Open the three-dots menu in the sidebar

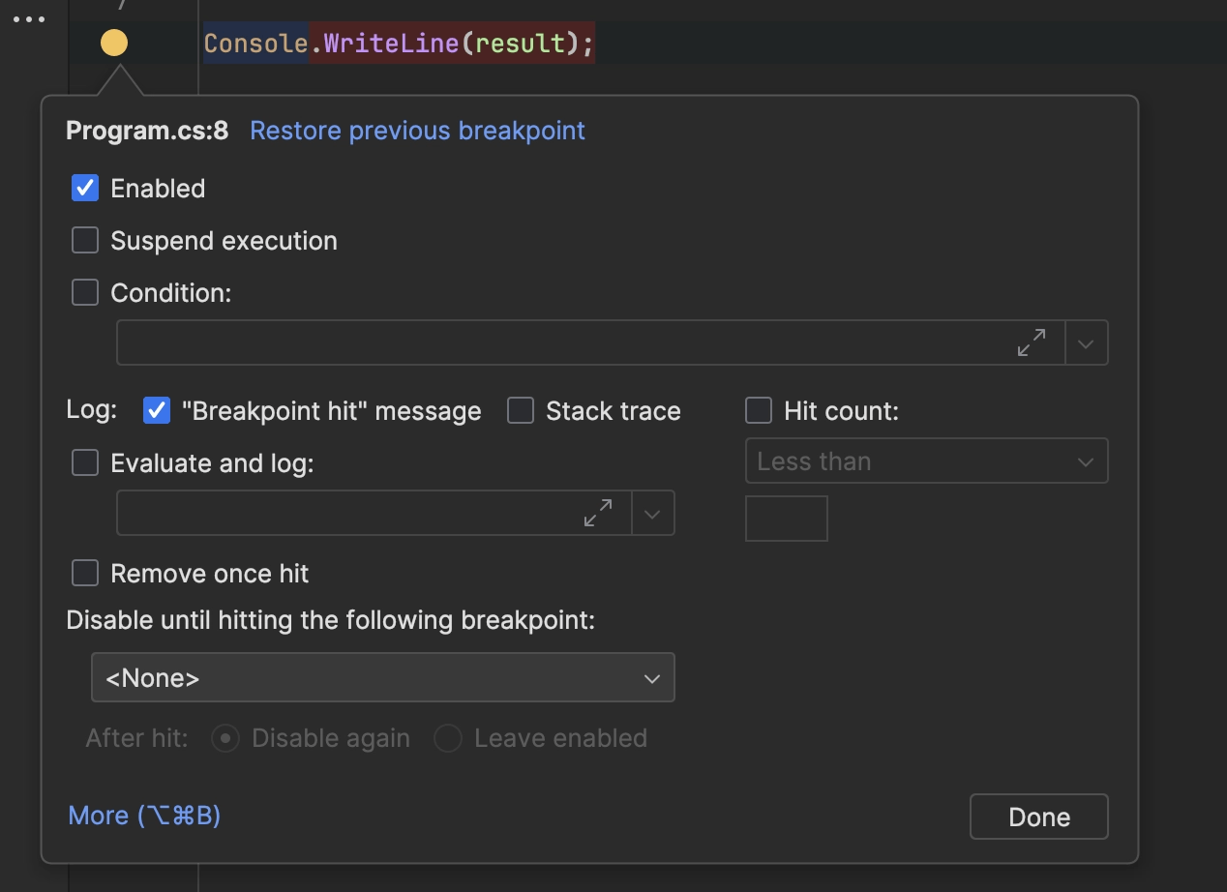pyautogui.click(x=29, y=19)
